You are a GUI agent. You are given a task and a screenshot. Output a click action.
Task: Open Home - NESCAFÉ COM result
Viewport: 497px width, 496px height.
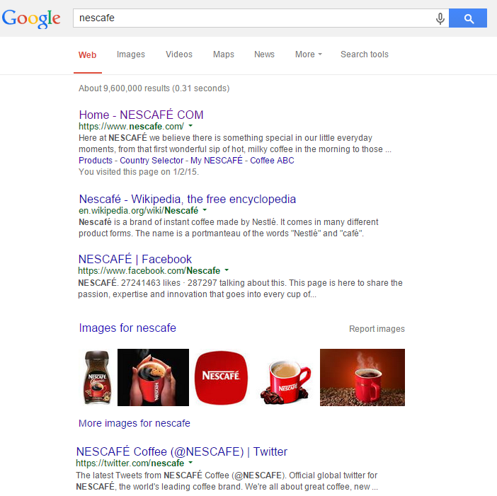(x=141, y=115)
